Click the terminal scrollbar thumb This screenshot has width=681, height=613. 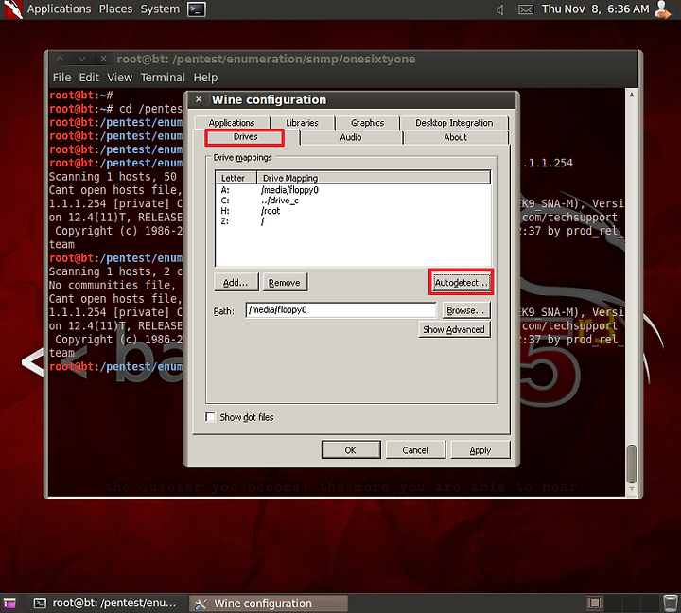632,464
